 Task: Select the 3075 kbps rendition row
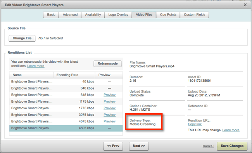[x=66, y=115]
